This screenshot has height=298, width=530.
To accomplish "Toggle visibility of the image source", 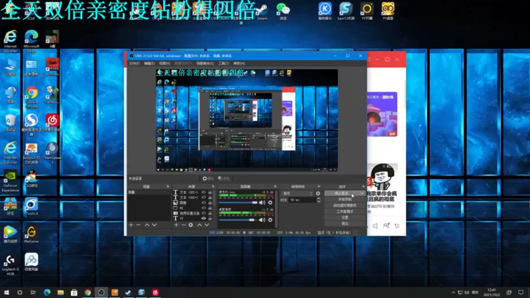I will 203,203.
